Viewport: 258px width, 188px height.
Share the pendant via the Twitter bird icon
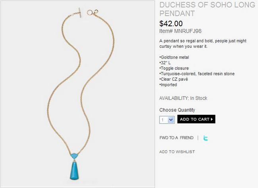(x=206, y=138)
